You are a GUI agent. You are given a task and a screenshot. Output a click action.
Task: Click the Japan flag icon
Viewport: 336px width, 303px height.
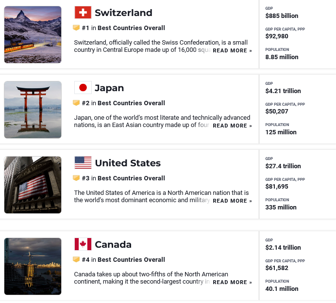tap(83, 88)
